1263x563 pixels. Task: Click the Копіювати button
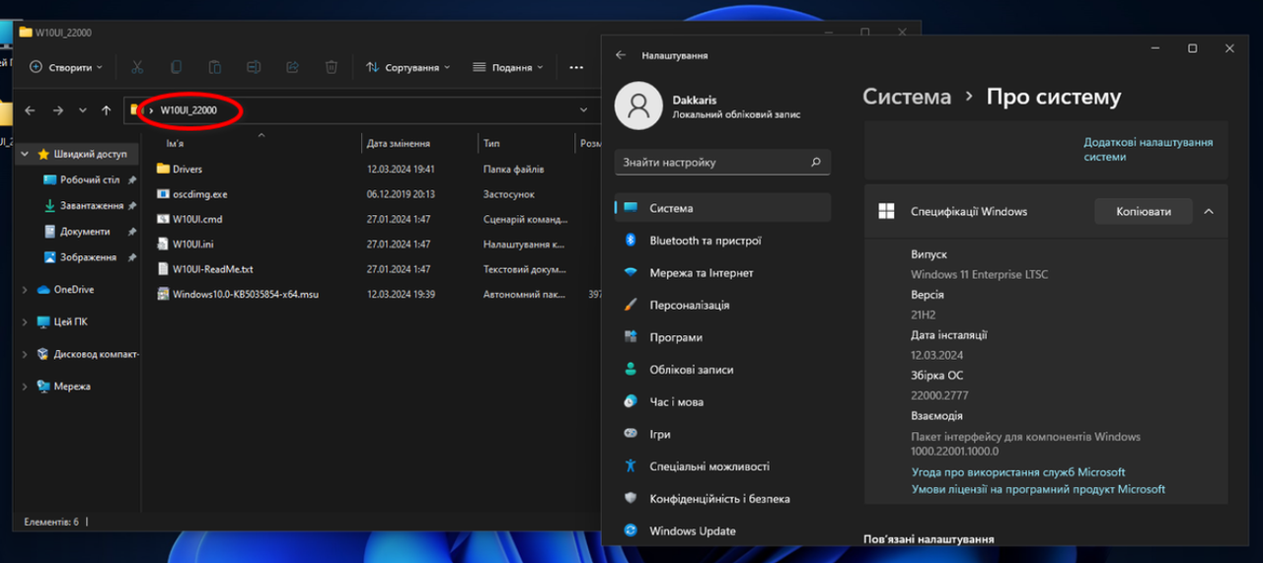(x=1144, y=211)
